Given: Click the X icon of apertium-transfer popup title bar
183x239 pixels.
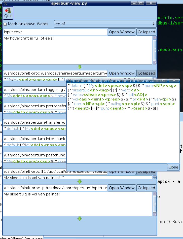Looking at the screenshot, I should point(69,81).
